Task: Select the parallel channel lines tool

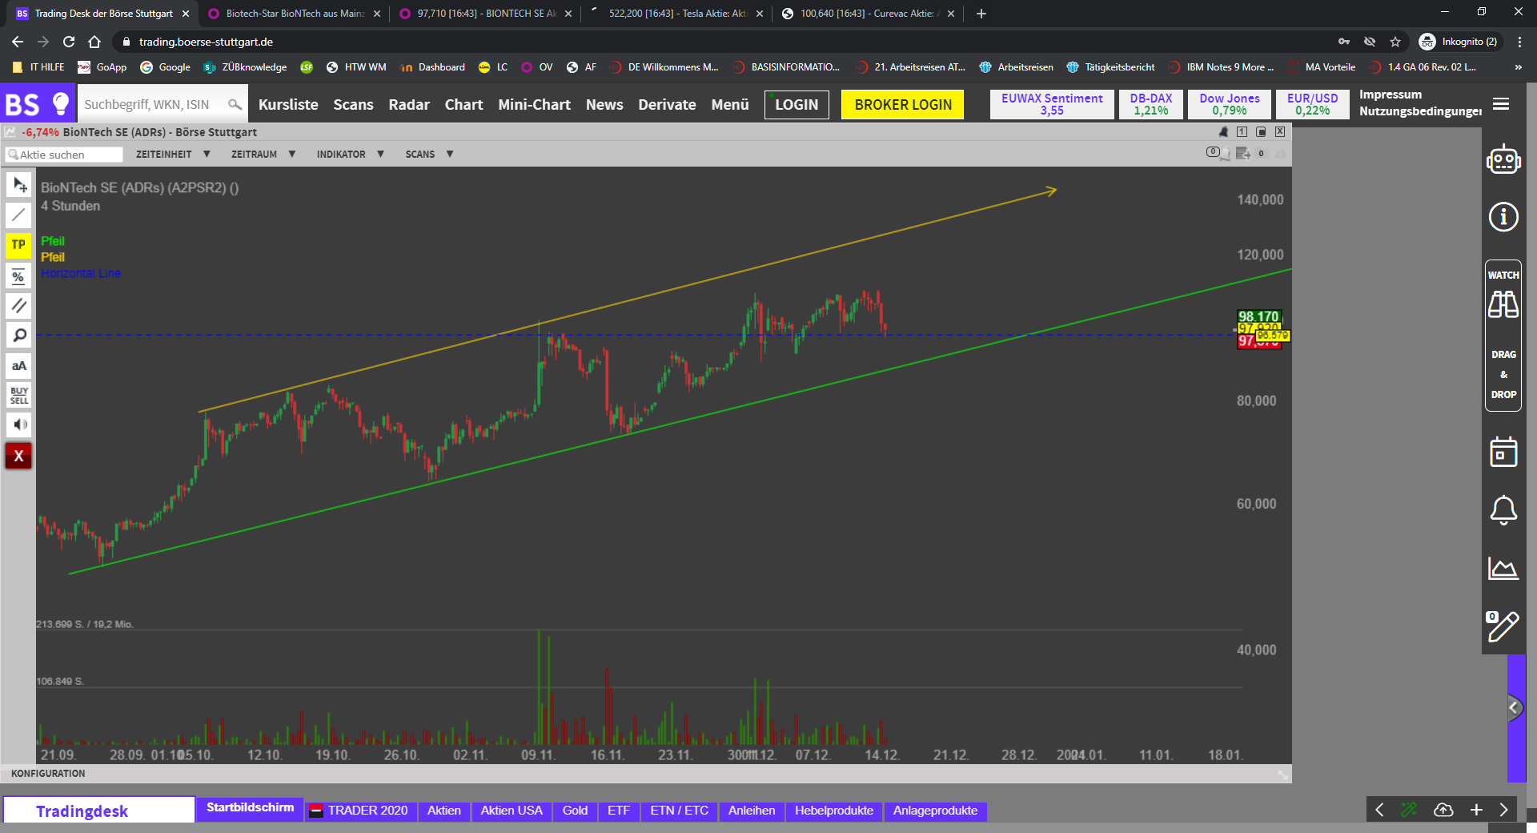Action: [18, 305]
